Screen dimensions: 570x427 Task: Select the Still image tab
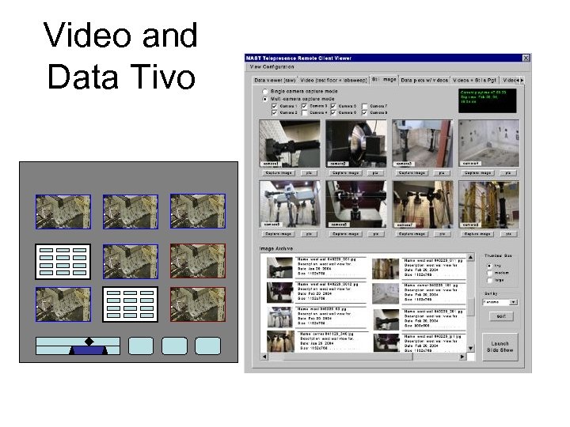pyautogui.click(x=384, y=79)
